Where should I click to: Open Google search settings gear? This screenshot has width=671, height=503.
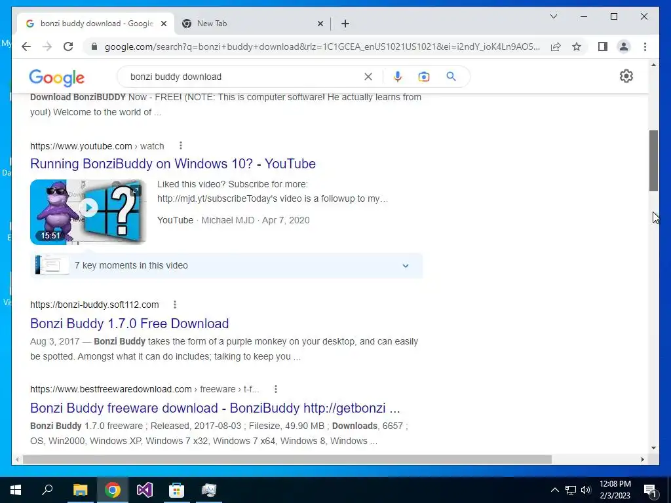626,76
